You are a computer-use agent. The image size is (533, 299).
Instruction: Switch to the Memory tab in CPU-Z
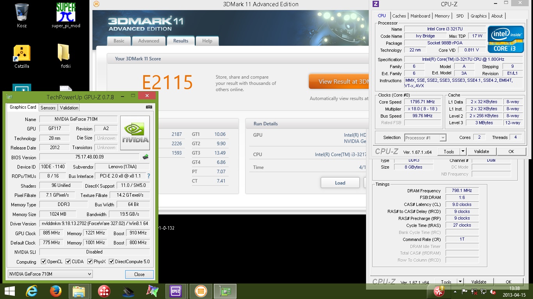point(442,16)
